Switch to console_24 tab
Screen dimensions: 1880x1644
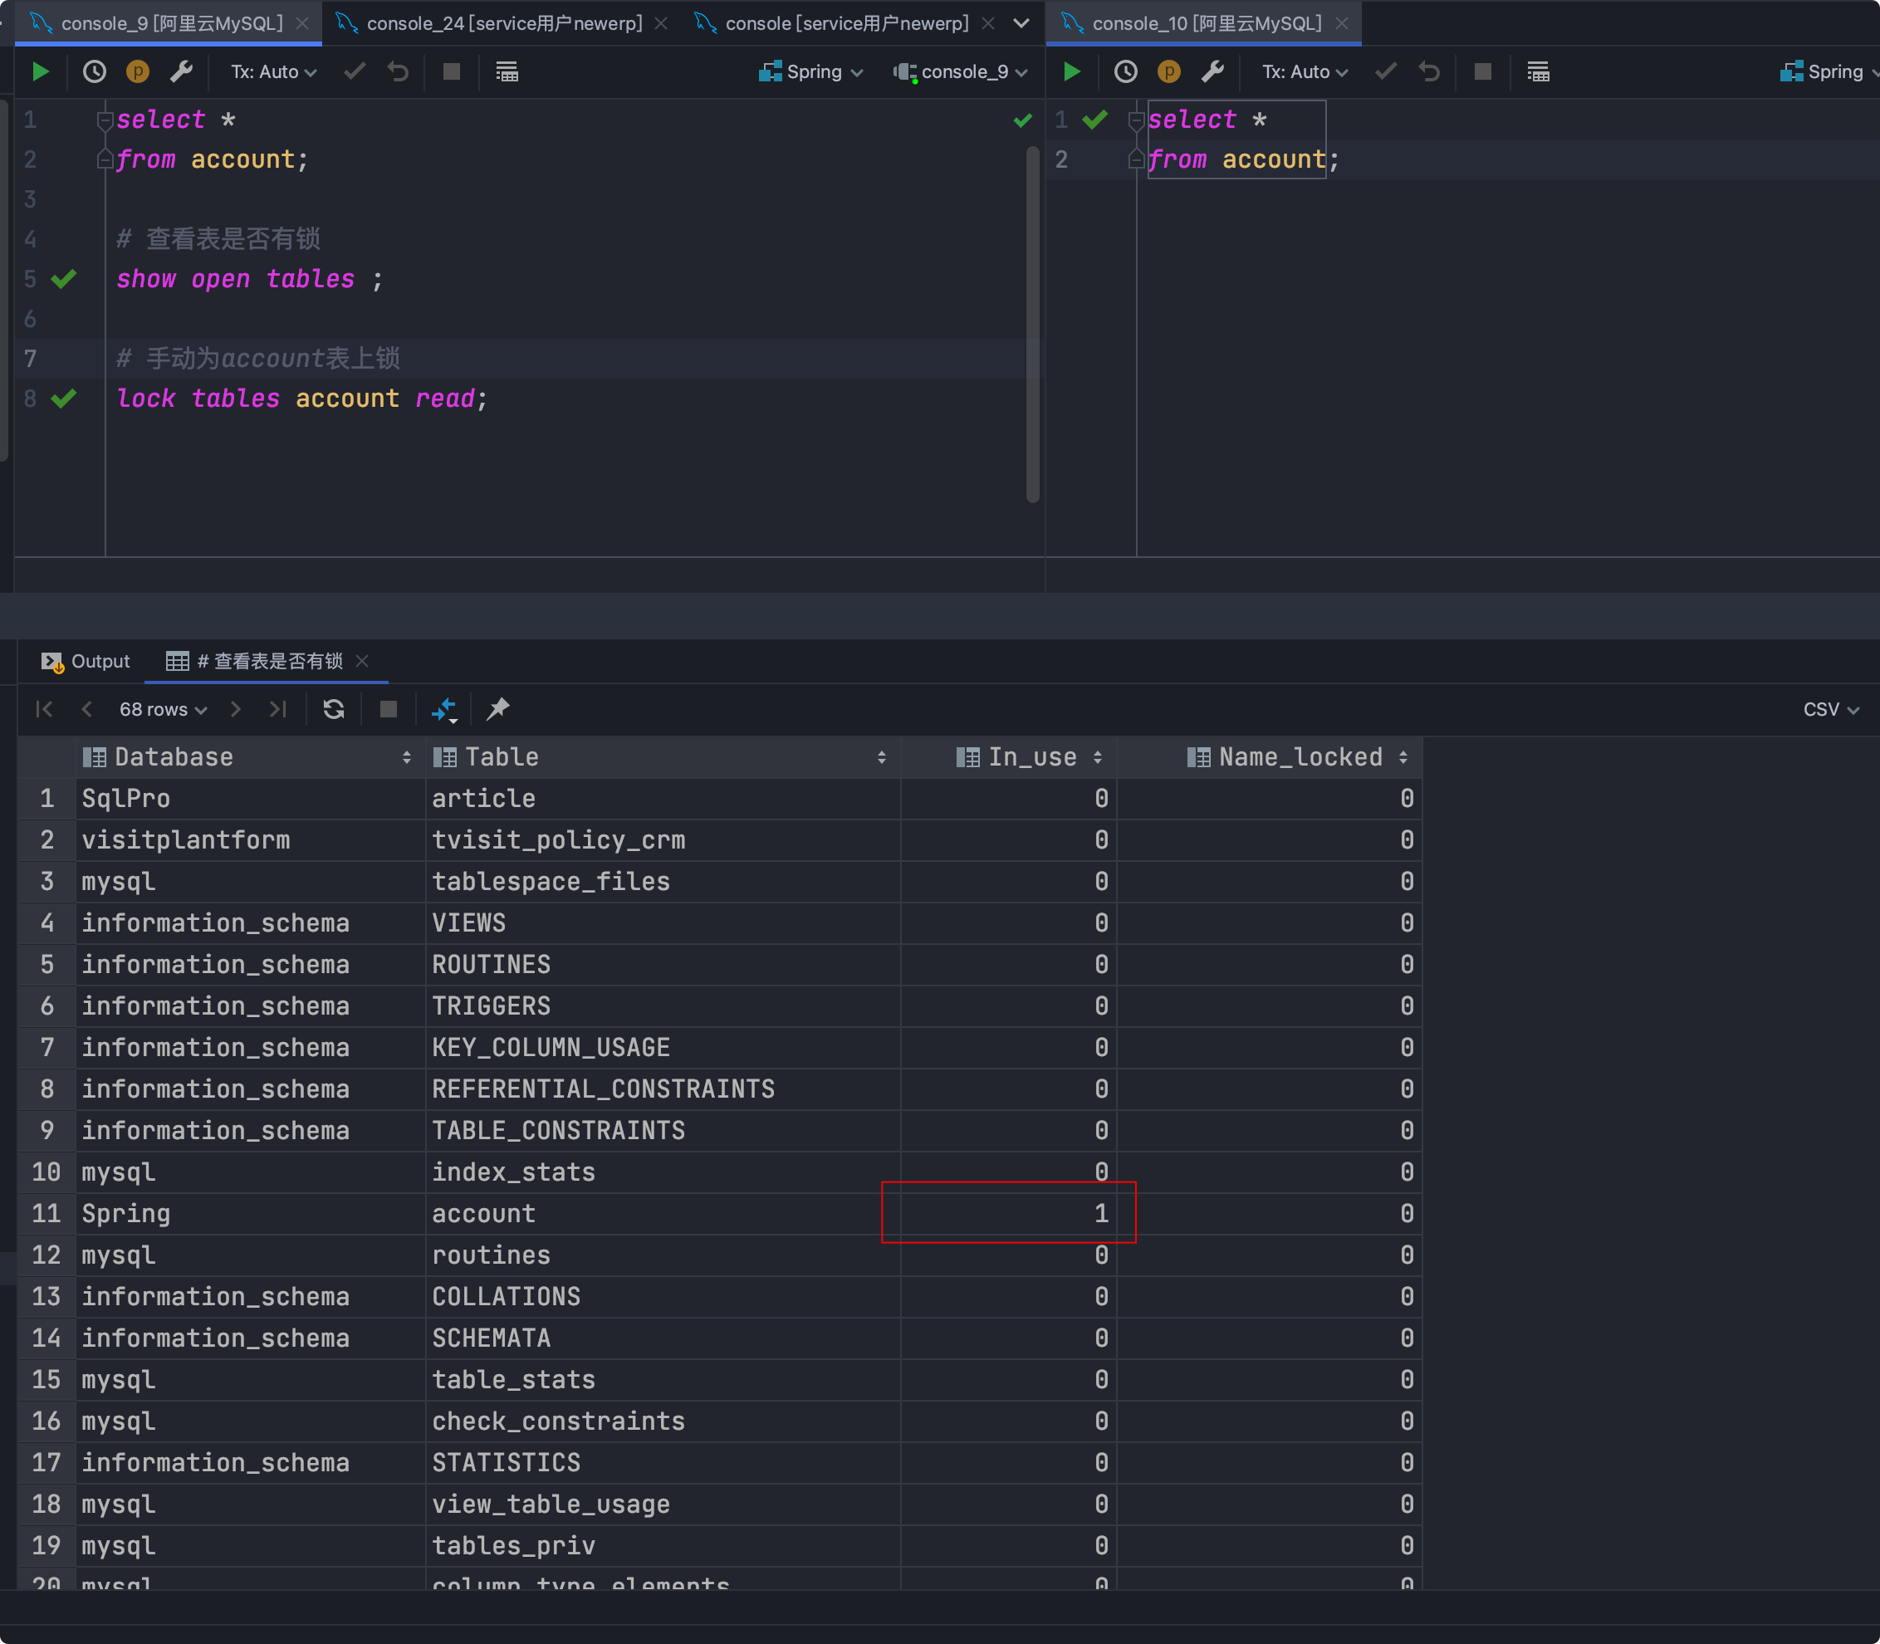click(x=503, y=23)
